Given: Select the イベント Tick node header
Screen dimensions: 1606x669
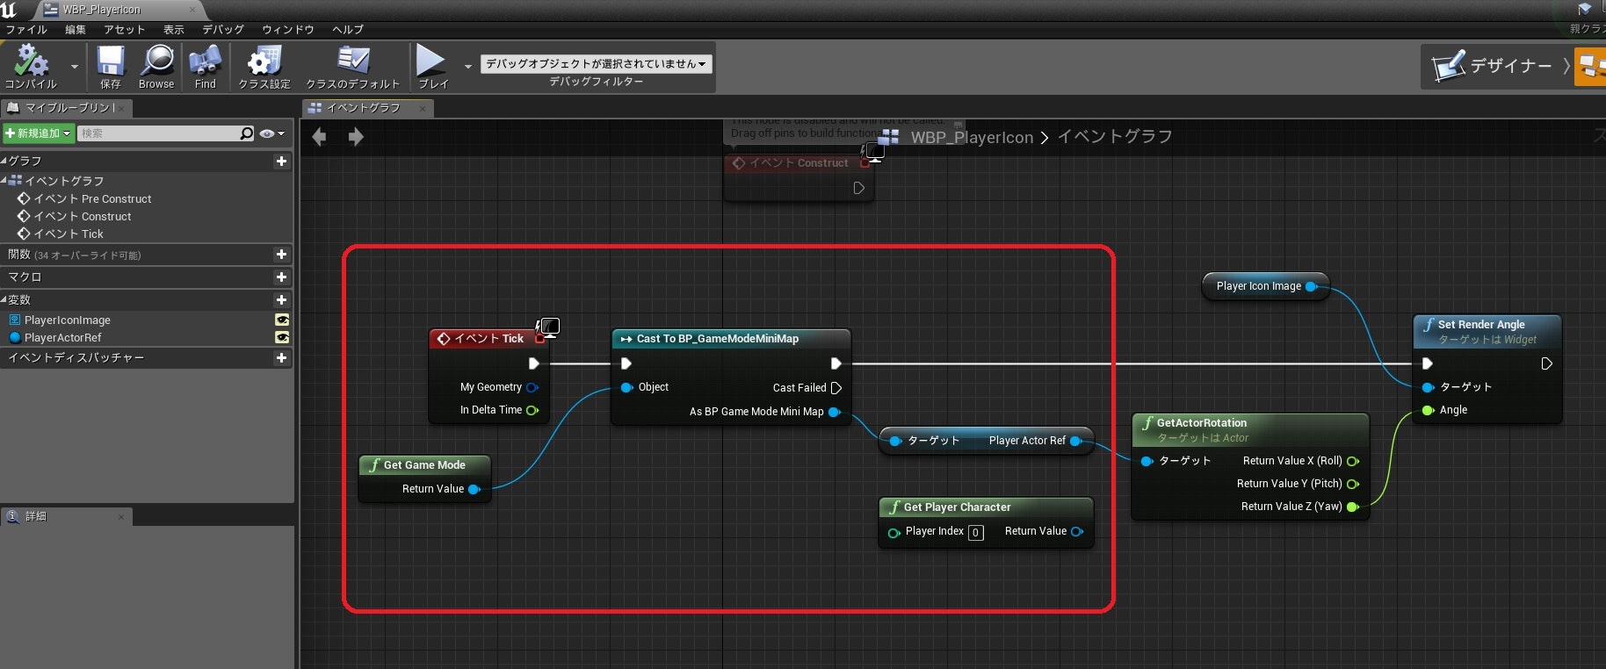Looking at the screenshot, I should click(x=488, y=339).
